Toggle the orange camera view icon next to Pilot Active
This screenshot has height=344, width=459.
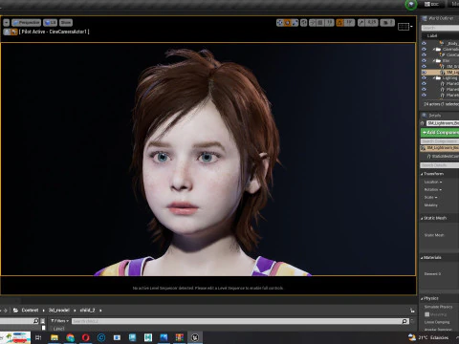14,32
